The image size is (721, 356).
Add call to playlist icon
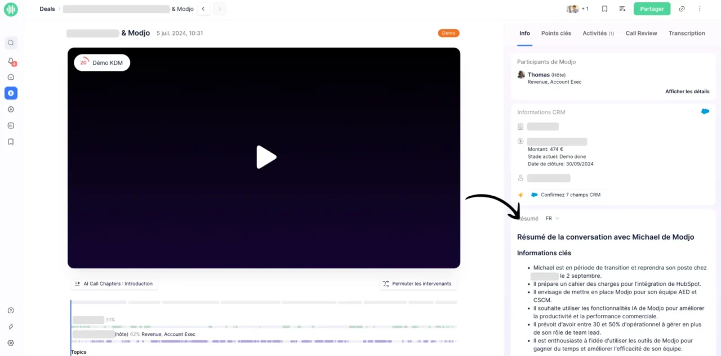622,9
